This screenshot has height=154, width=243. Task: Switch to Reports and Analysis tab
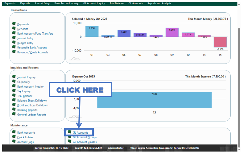point(159,3)
